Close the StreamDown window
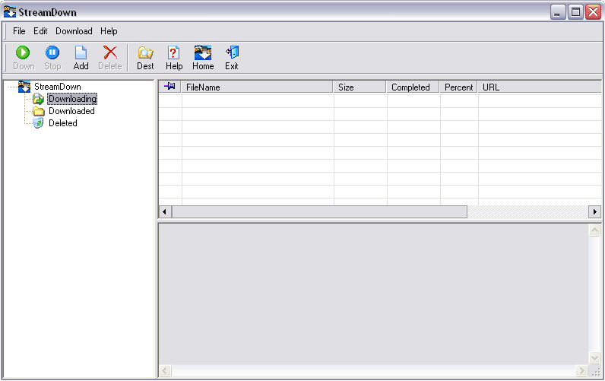 click(593, 12)
